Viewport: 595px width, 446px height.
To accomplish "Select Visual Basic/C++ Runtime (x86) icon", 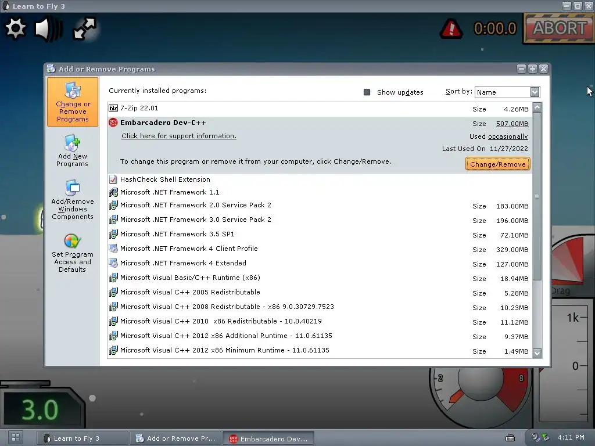I will click(x=113, y=278).
